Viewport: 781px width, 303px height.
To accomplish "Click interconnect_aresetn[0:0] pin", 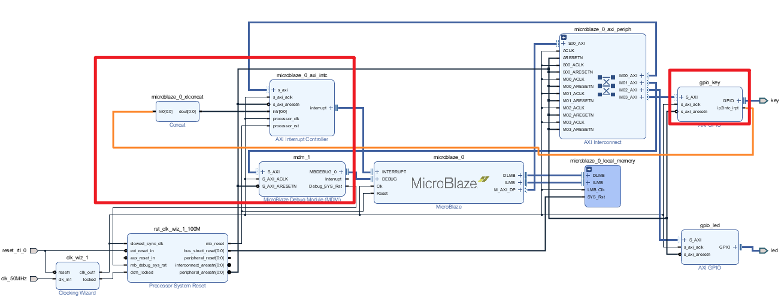I will [200, 265].
